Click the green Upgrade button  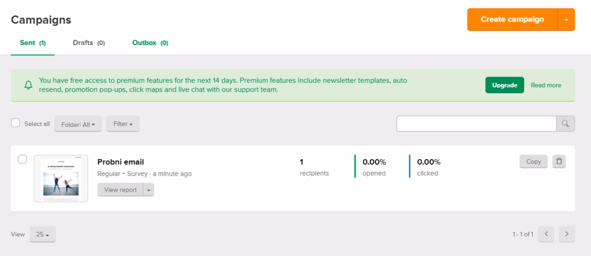pyautogui.click(x=504, y=85)
